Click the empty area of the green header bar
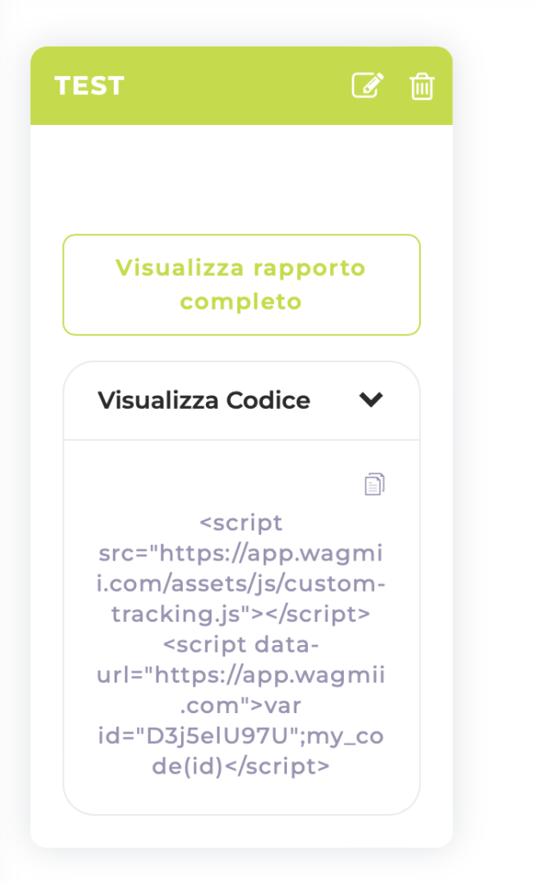Viewport: 537px width, 883px height. point(236,85)
